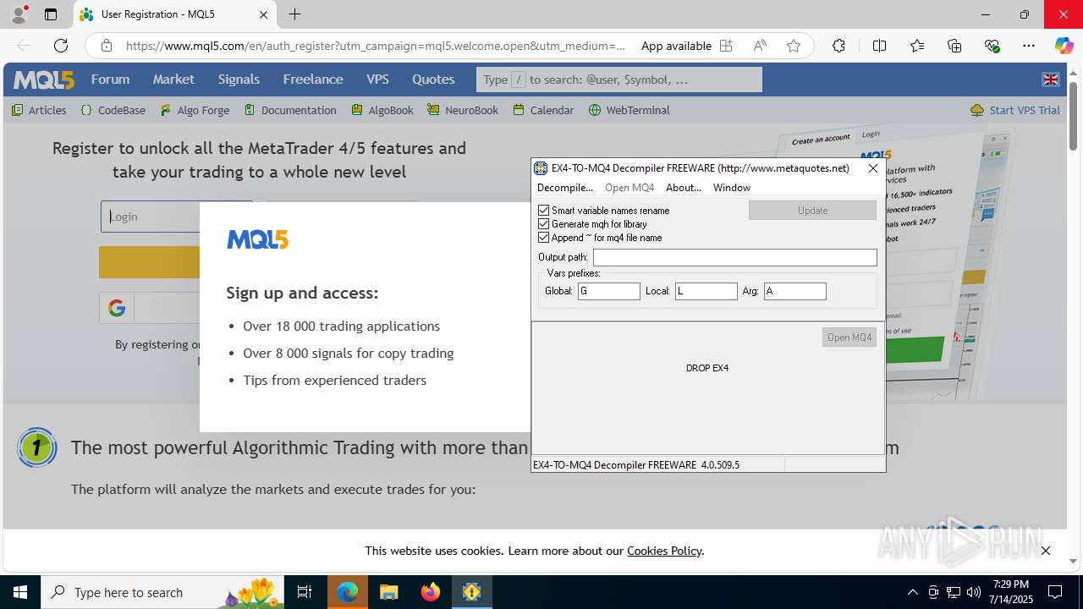Open the Cookies Policy link
Viewport: 1083px width, 609px height.
click(664, 551)
